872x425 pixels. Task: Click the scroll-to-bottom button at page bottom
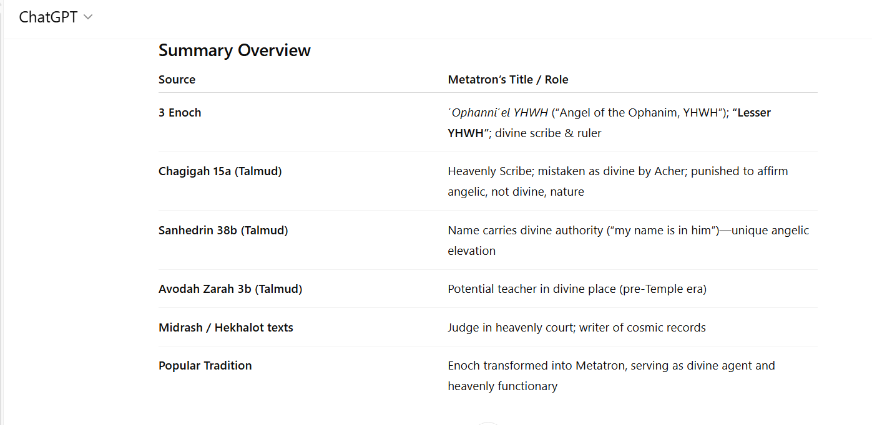pyautogui.click(x=487, y=423)
